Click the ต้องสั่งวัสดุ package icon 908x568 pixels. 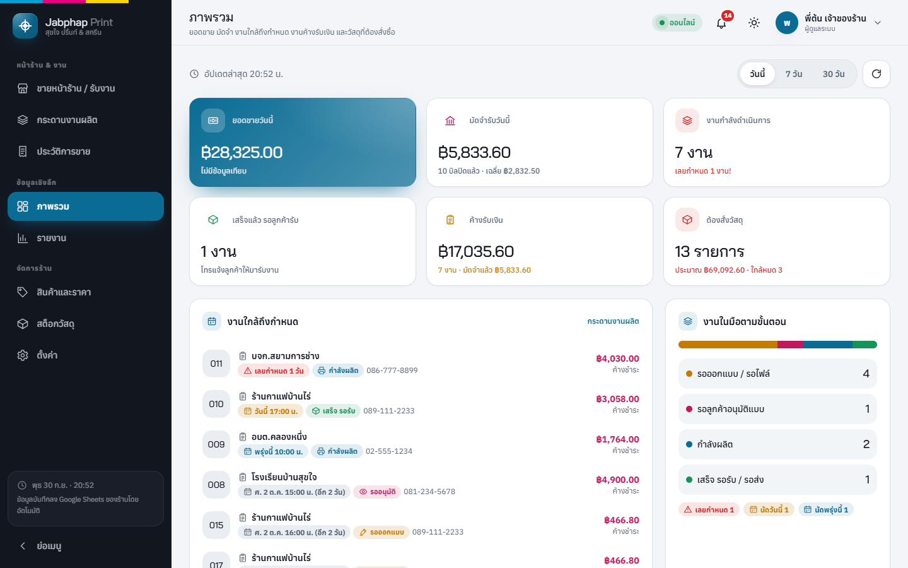(x=687, y=220)
